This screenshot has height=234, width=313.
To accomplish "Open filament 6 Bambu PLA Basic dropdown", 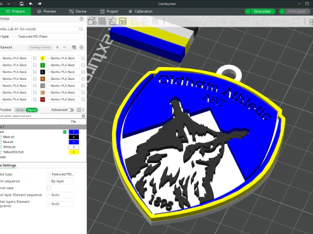I will 63,71.
